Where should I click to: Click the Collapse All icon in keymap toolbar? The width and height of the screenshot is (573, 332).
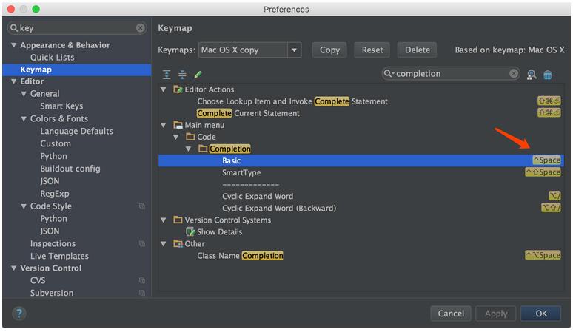click(x=182, y=75)
